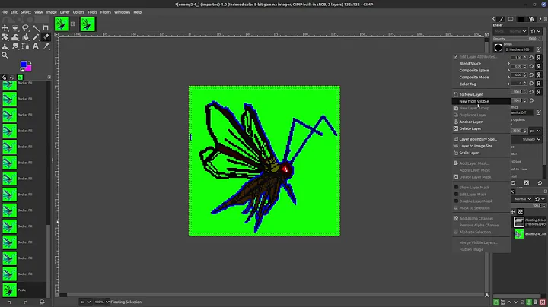Open the Windows menu
This screenshot has width=548, height=307.
pos(122,12)
